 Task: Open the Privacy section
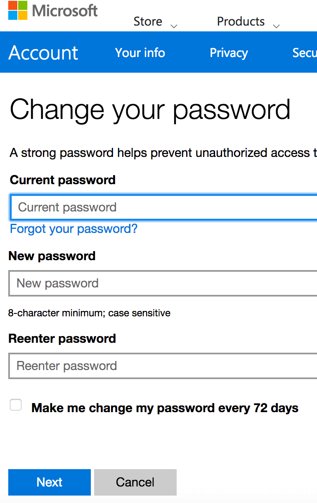coord(229,52)
